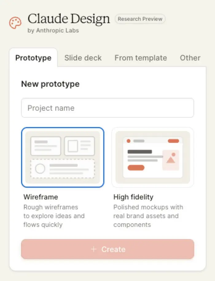Select the High fidelity prototype option card

pos(153,157)
